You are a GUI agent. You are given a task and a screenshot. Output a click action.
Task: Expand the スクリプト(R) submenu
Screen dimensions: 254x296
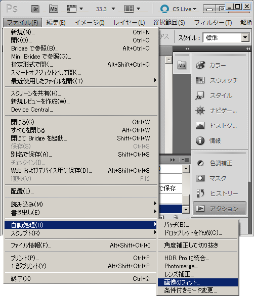(155, 232)
